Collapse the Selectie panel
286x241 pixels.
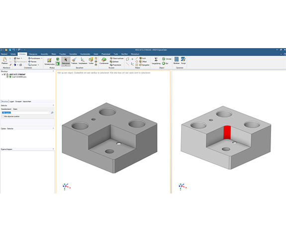click(53, 105)
